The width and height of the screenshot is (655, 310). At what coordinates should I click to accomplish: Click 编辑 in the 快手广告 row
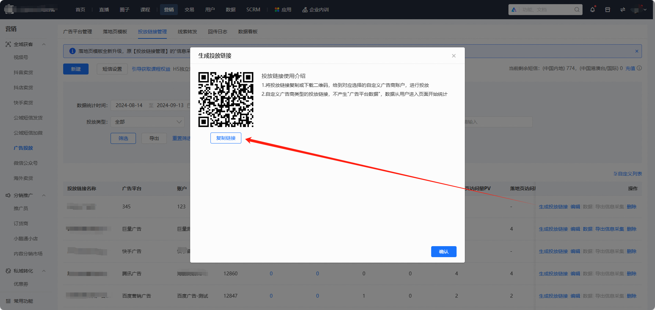[x=575, y=251]
